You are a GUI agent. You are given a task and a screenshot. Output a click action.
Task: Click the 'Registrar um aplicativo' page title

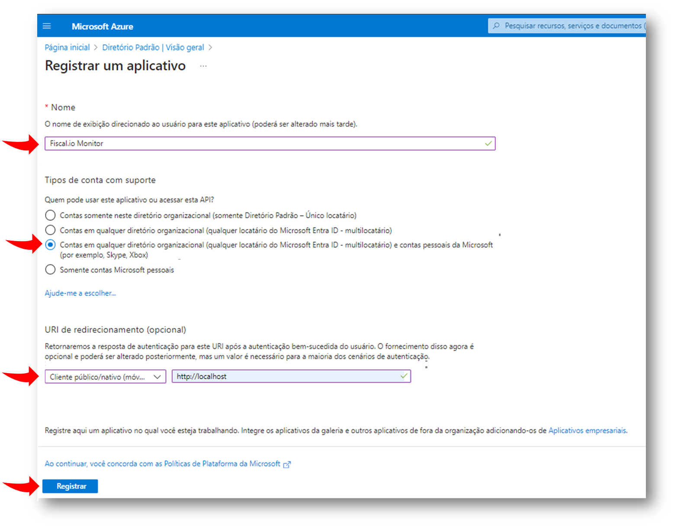pyautogui.click(x=115, y=66)
